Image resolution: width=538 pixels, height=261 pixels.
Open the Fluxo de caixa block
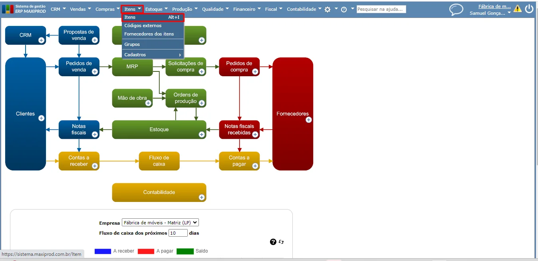[x=159, y=161]
